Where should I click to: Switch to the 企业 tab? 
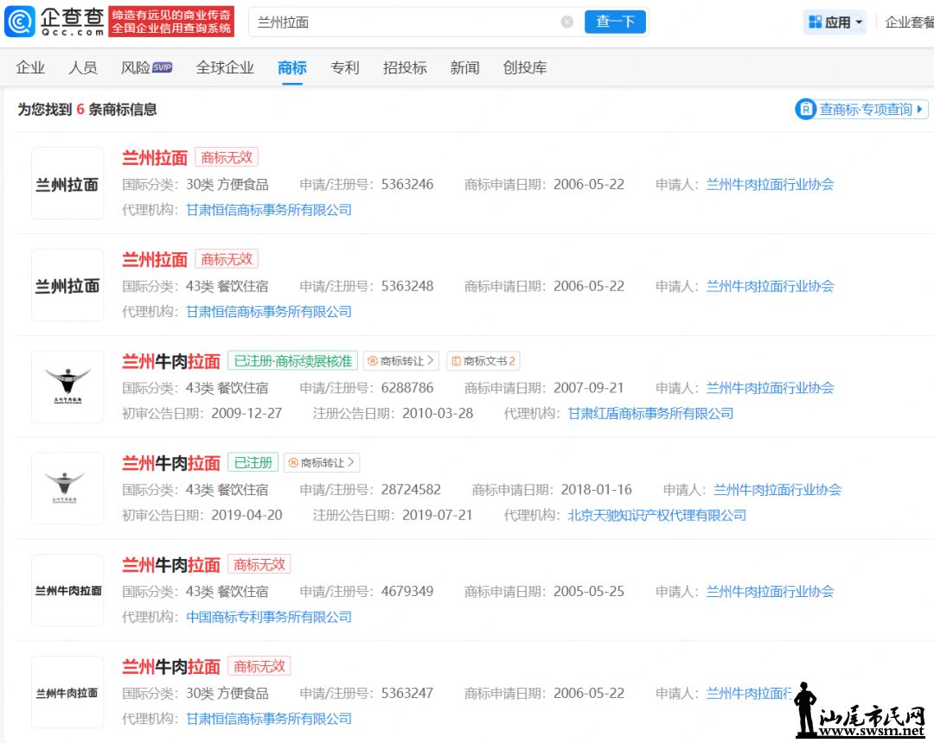[x=30, y=67]
